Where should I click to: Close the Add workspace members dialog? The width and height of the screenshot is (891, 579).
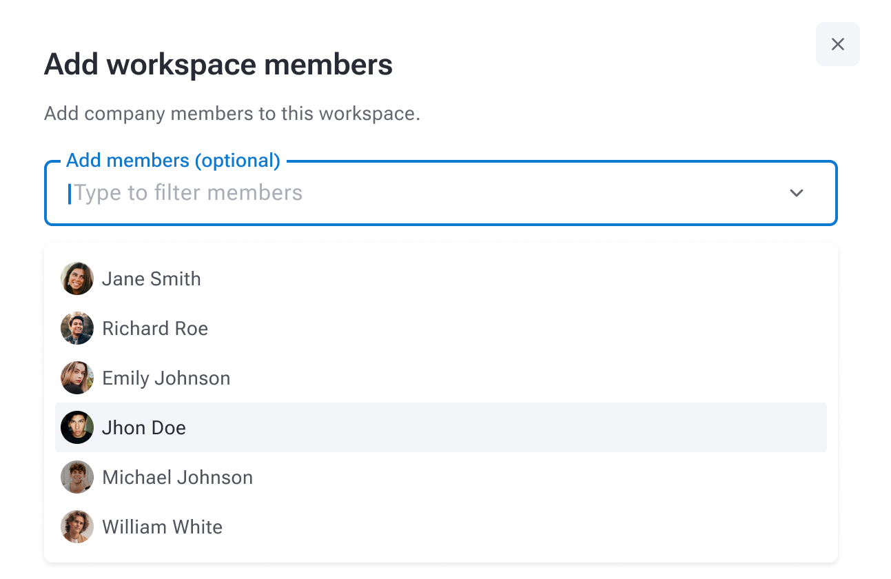coord(837,44)
